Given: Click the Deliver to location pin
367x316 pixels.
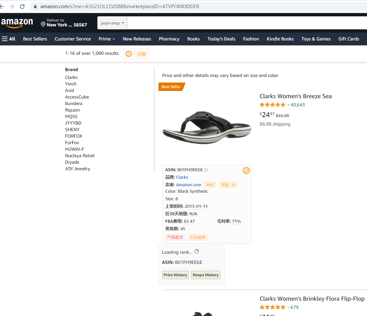Looking at the screenshot, I should point(43,24).
